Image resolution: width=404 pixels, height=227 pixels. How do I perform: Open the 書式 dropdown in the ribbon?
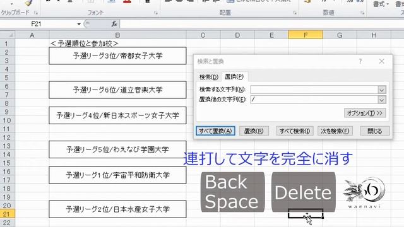(381, 4)
